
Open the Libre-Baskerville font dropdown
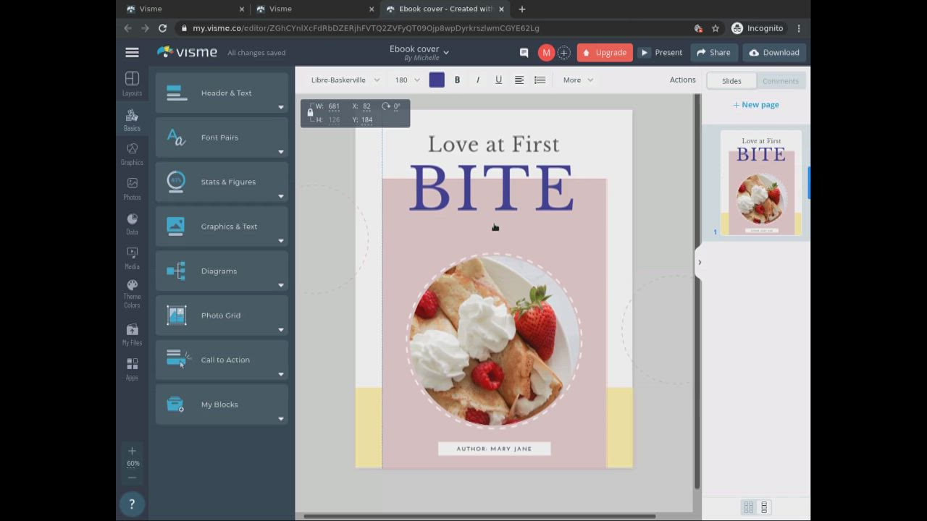coord(345,80)
